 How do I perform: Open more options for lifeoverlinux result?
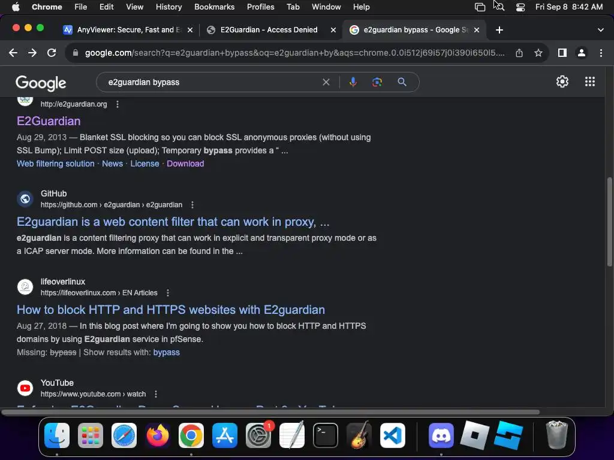168,292
